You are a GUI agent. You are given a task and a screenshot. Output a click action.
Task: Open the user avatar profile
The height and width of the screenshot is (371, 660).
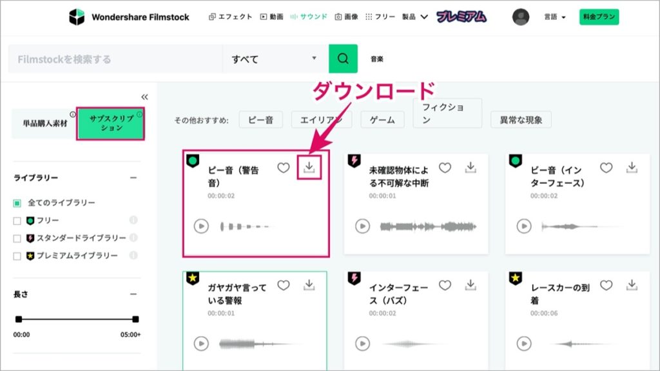(521, 17)
